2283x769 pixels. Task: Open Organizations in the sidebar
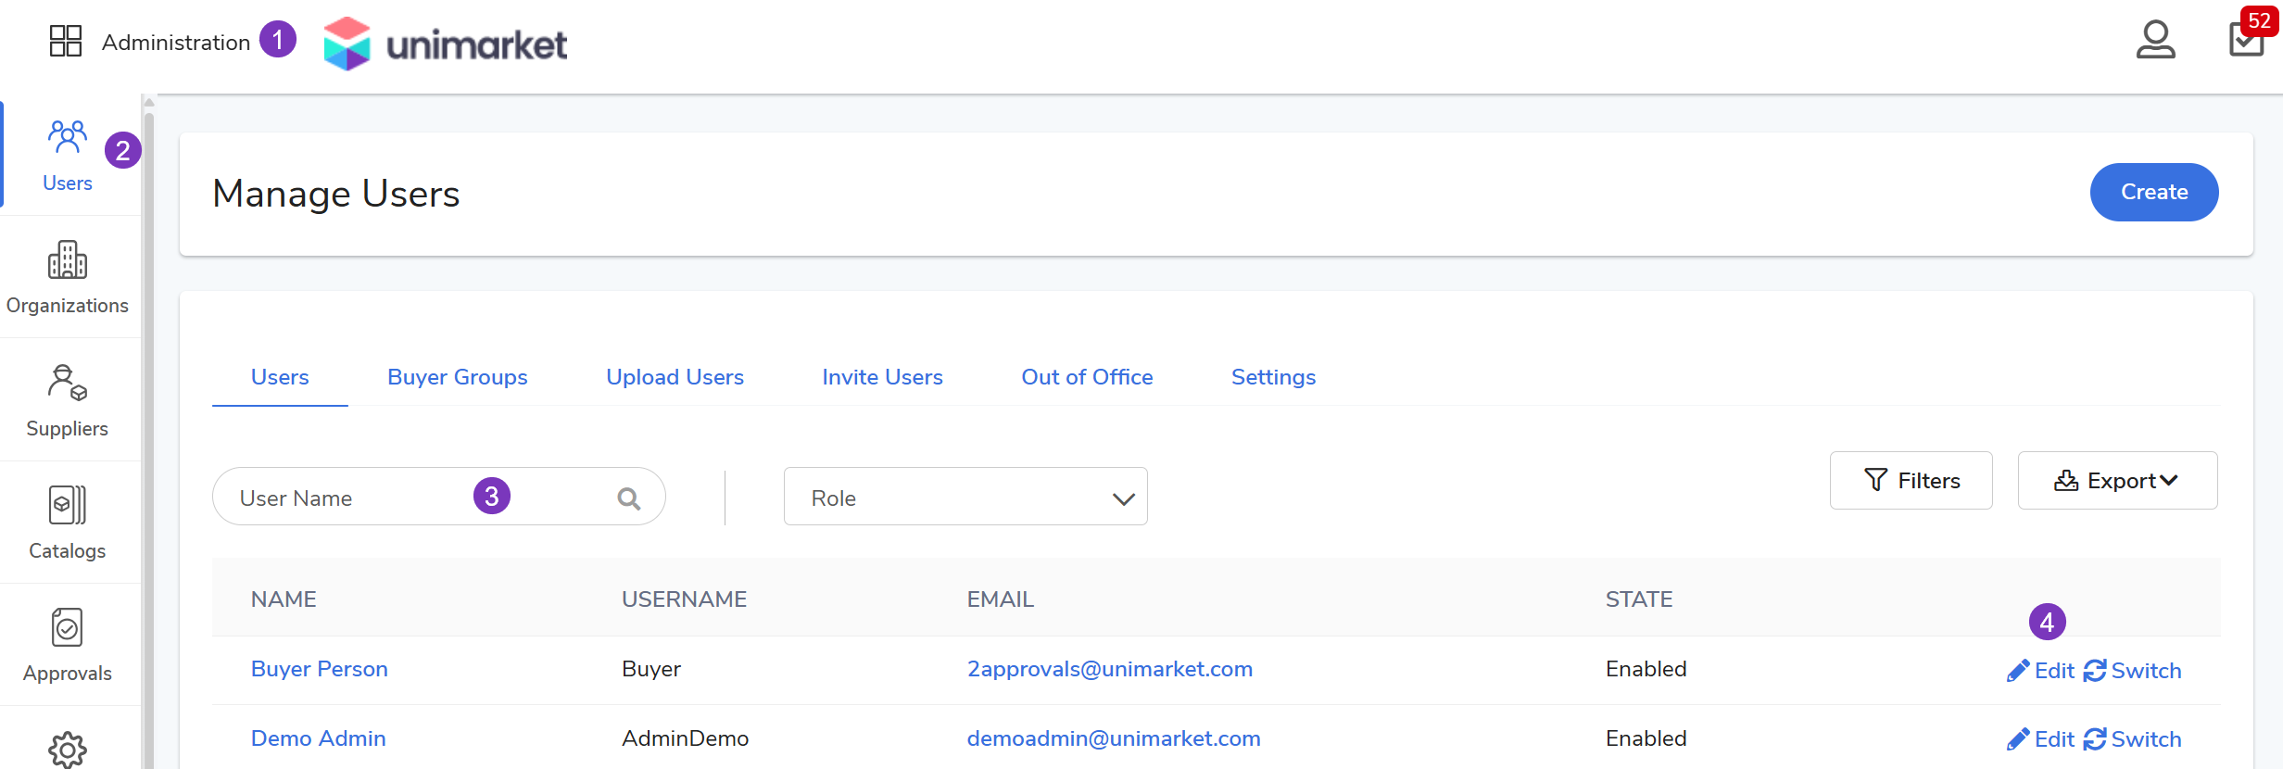tap(68, 277)
